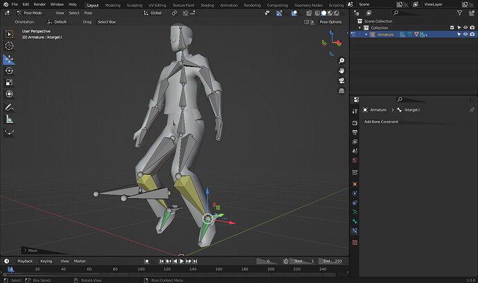Image resolution: width=478 pixels, height=283 pixels.
Task: Open the properties editor type dropdown
Action: pos(356,100)
